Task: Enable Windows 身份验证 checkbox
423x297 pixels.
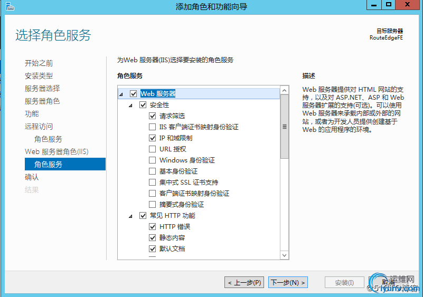Action: [x=152, y=160]
